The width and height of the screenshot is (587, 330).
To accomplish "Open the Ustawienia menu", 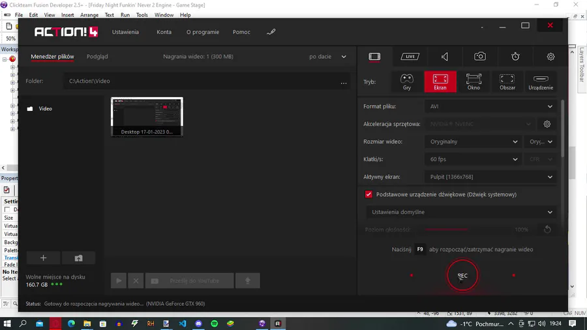I will click(x=125, y=32).
